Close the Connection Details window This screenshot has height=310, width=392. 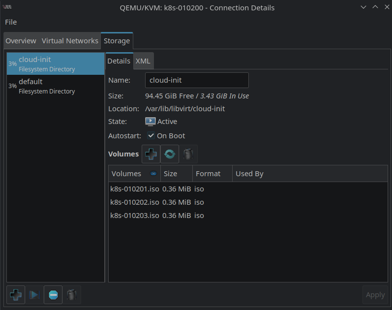point(387,7)
